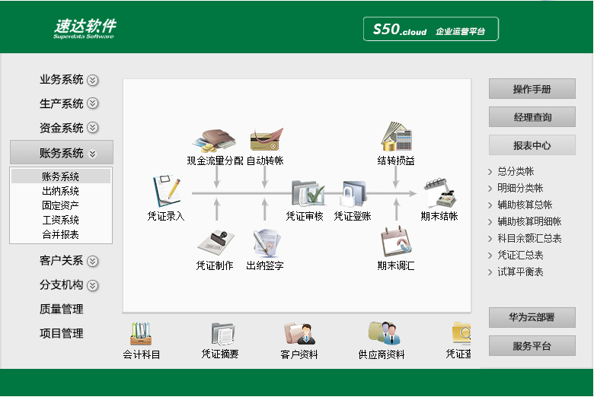Click the 凭证摘要 folder icon
Screen dimensions: 594x397
[222, 333]
